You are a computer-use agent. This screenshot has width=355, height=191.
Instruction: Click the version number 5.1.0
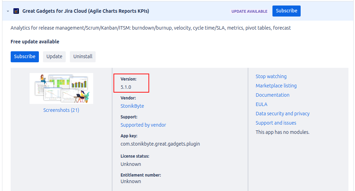click(x=126, y=87)
